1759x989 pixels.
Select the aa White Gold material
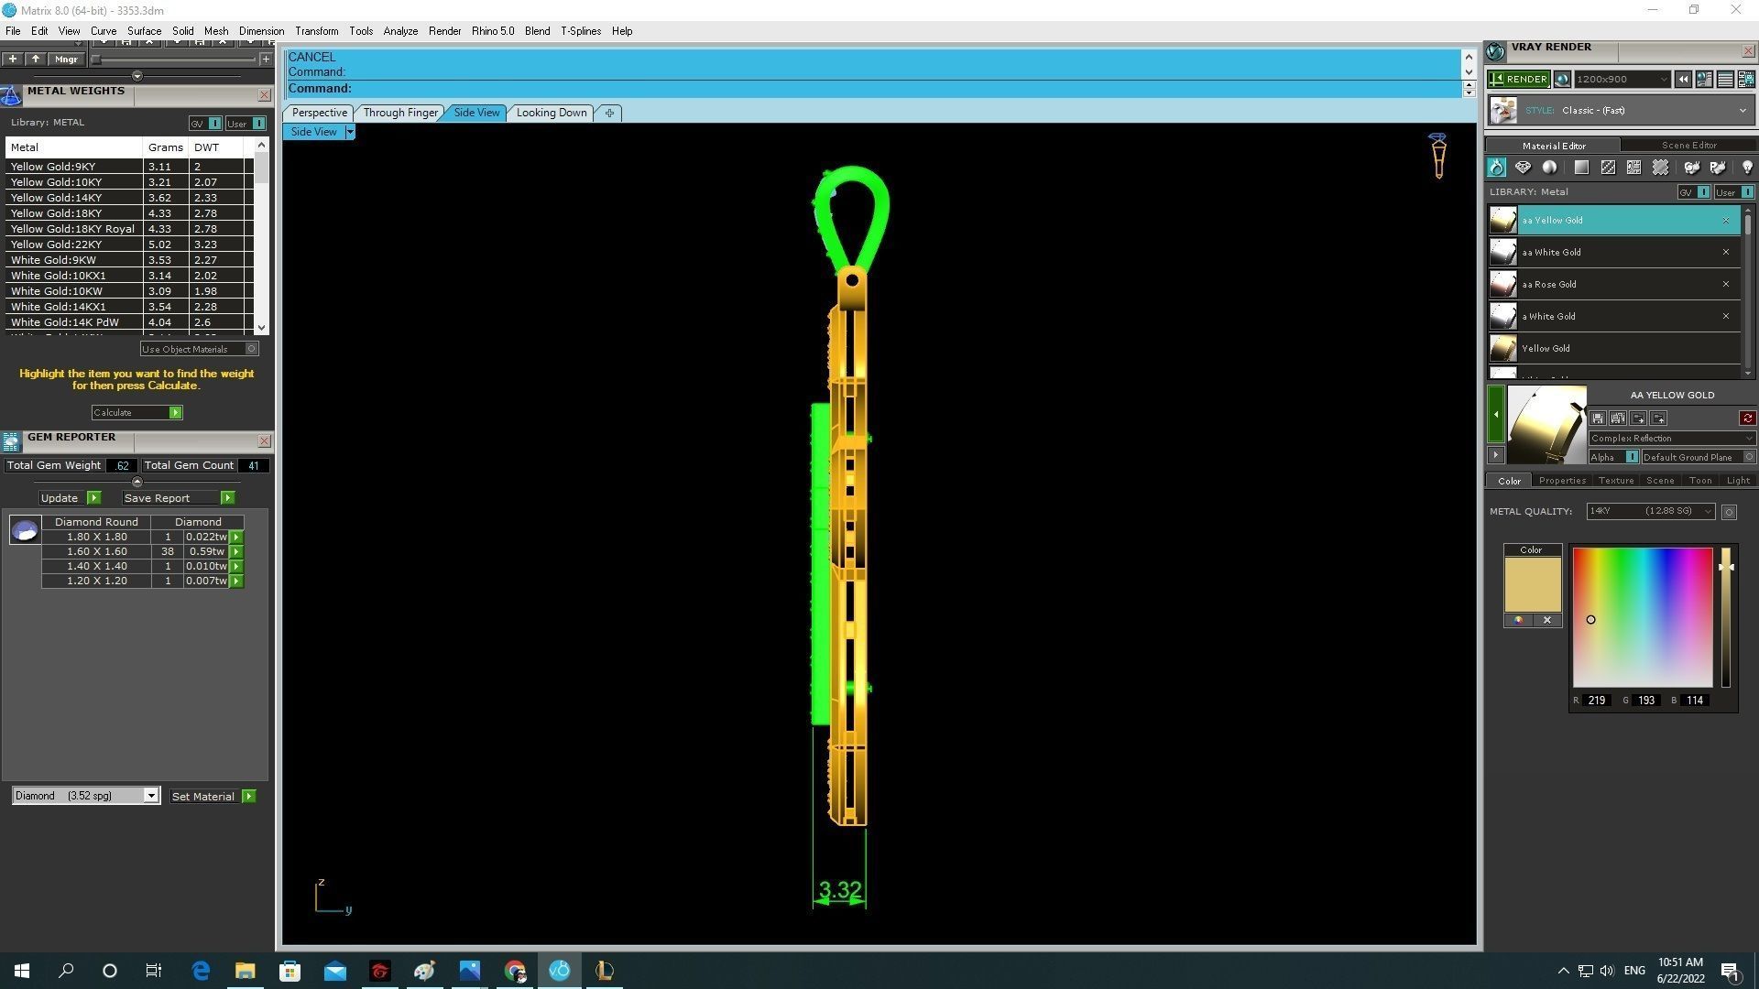pyautogui.click(x=1614, y=252)
